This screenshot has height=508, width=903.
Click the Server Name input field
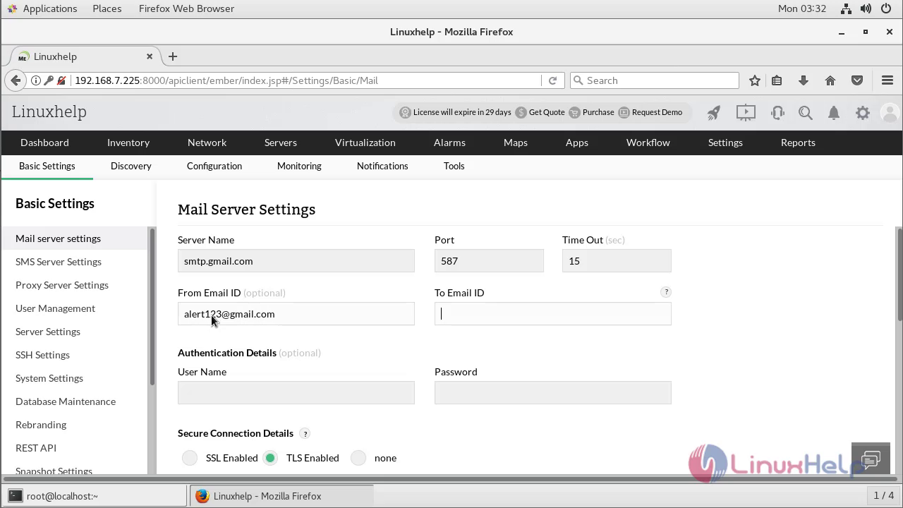point(296,261)
